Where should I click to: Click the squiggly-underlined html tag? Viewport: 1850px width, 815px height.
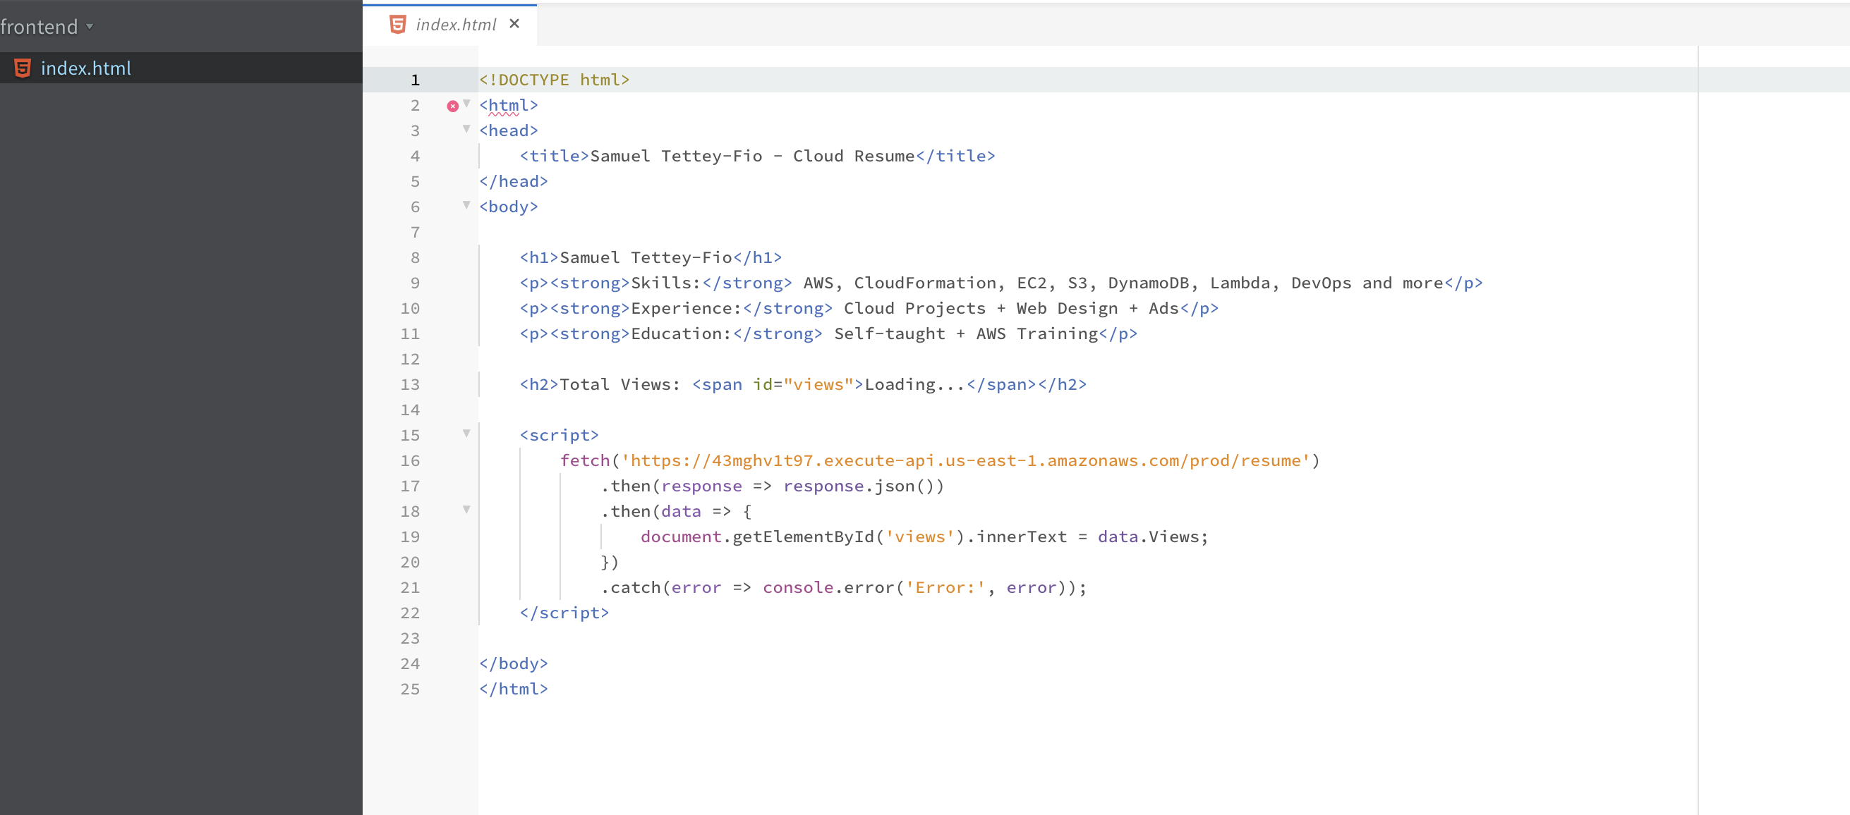[508, 106]
